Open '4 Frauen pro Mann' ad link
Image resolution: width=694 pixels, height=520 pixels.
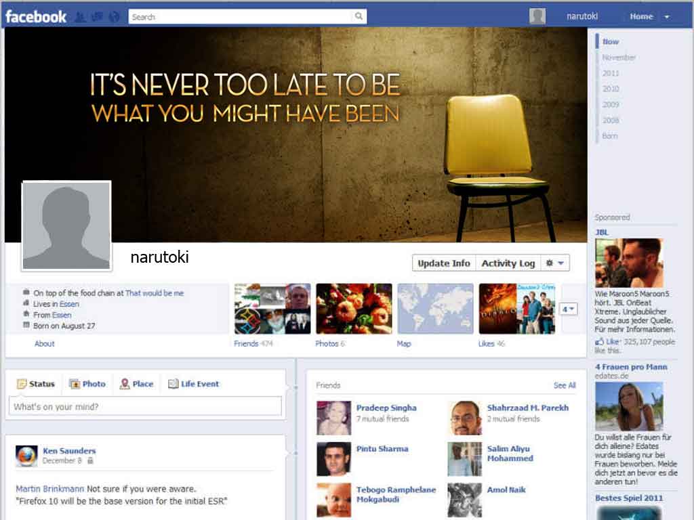coord(631,366)
